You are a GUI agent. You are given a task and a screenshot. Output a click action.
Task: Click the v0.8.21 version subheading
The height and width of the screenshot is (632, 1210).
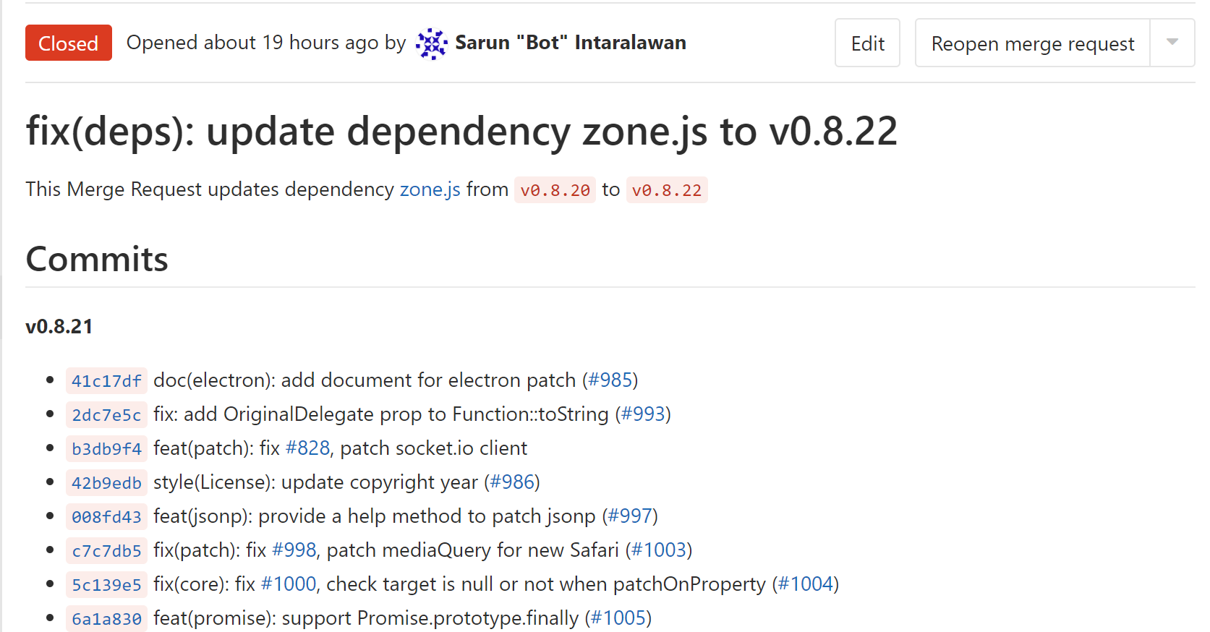tap(59, 327)
